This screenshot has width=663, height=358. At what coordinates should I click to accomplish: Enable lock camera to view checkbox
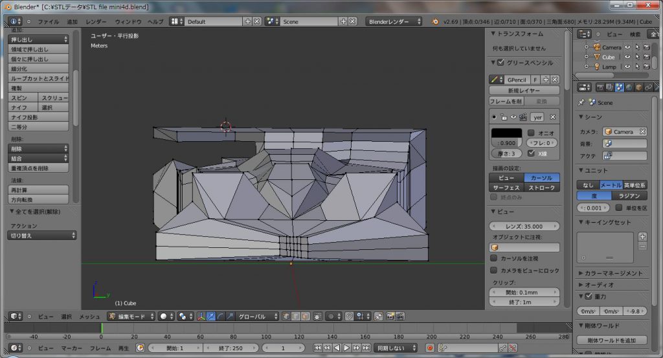493,270
